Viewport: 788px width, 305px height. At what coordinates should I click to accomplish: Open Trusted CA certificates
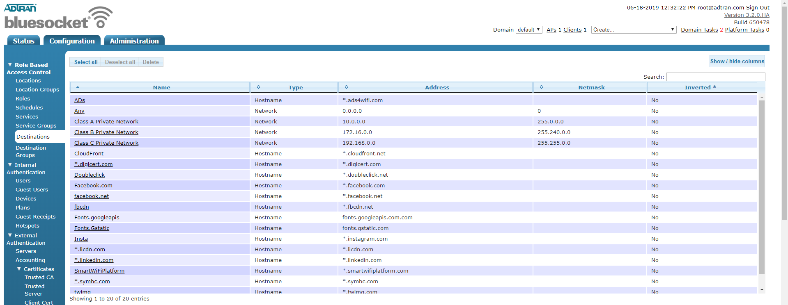(x=39, y=277)
